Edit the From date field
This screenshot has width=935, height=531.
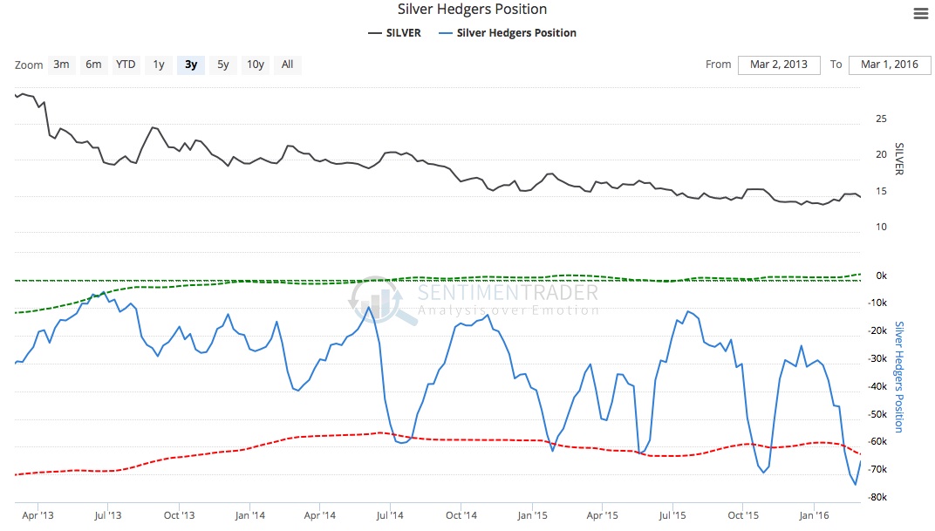click(779, 65)
